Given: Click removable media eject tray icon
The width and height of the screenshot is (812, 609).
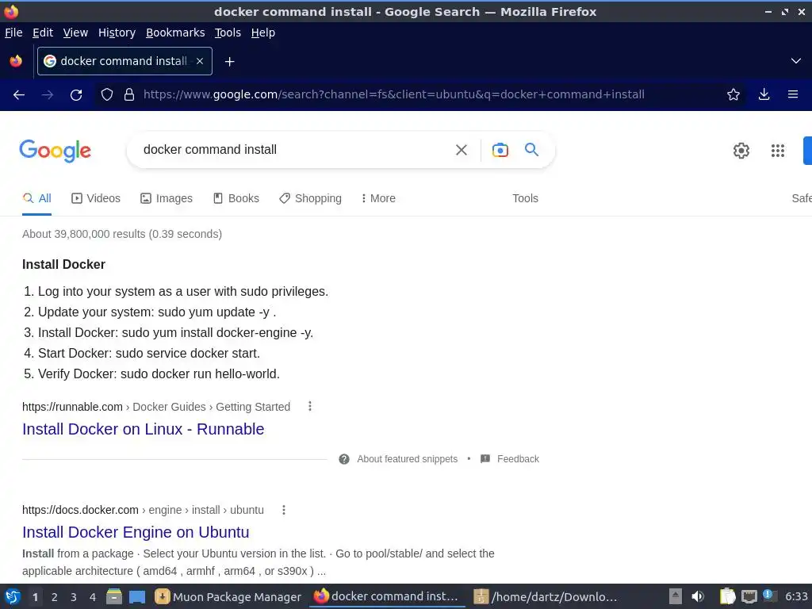Looking at the screenshot, I should click(676, 596).
